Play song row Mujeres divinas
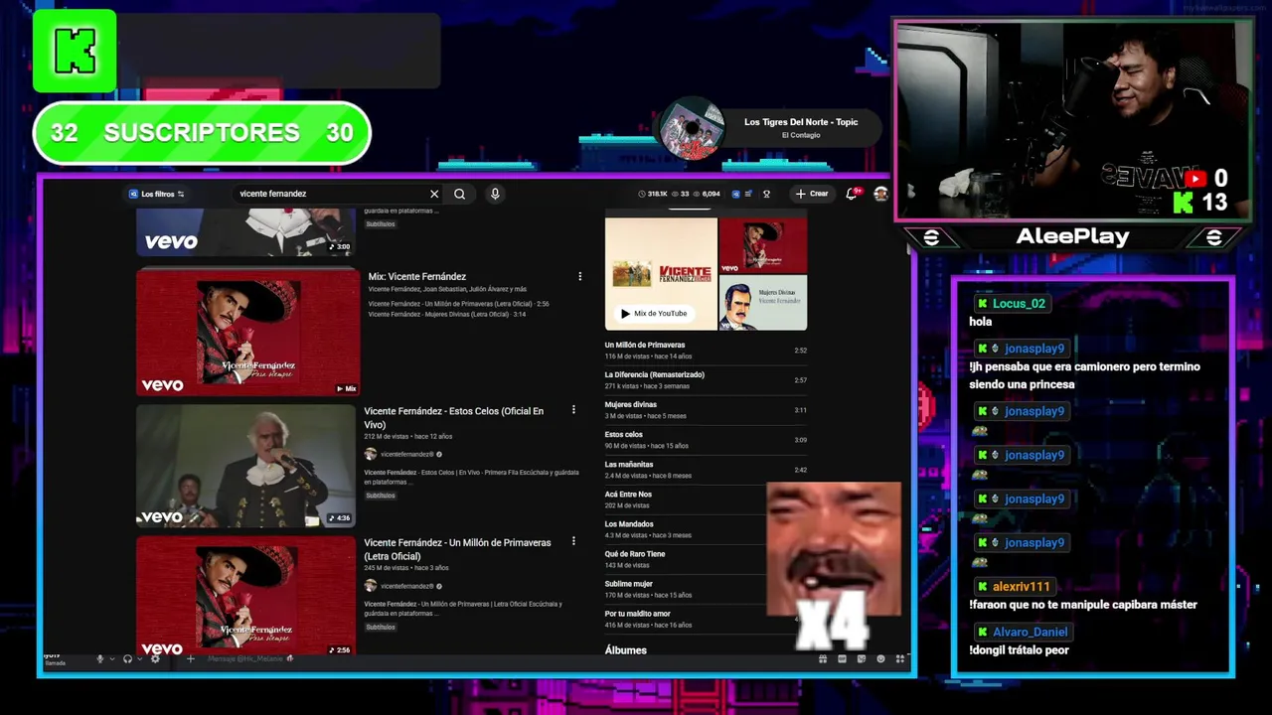Image resolution: width=1272 pixels, height=715 pixels. pos(706,409)
